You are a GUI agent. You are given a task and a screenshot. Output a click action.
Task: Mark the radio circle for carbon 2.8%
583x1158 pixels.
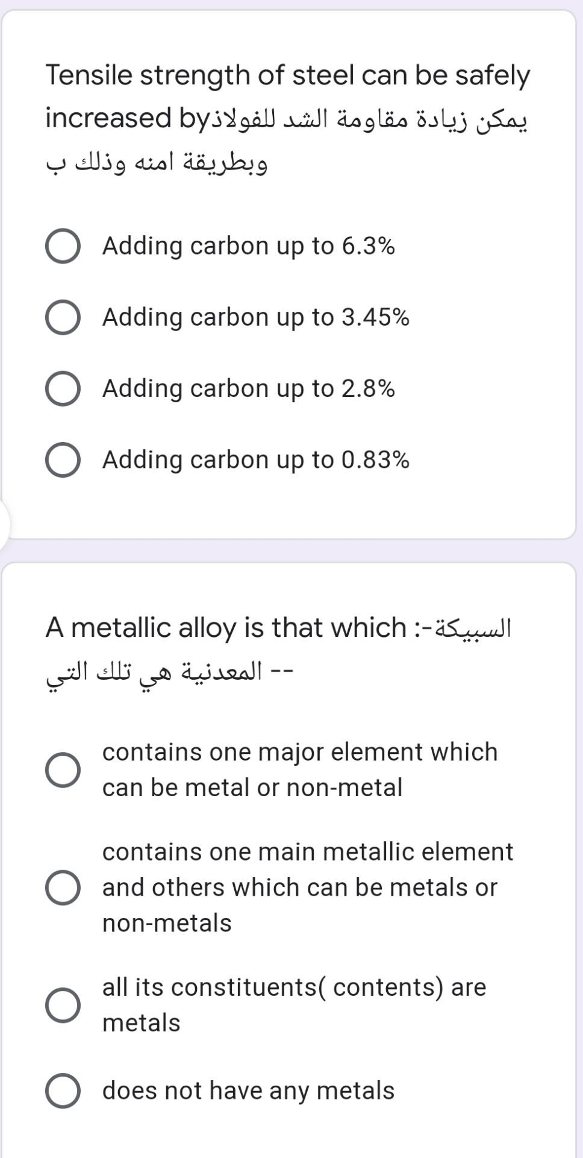pyautogui.click(x=63, y=388)
